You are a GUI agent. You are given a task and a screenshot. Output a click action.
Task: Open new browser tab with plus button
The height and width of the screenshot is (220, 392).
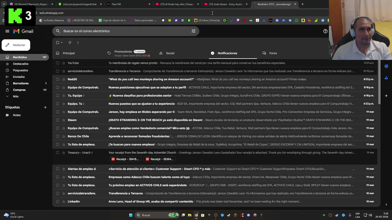pyautogui.click(x=302, y=4)
